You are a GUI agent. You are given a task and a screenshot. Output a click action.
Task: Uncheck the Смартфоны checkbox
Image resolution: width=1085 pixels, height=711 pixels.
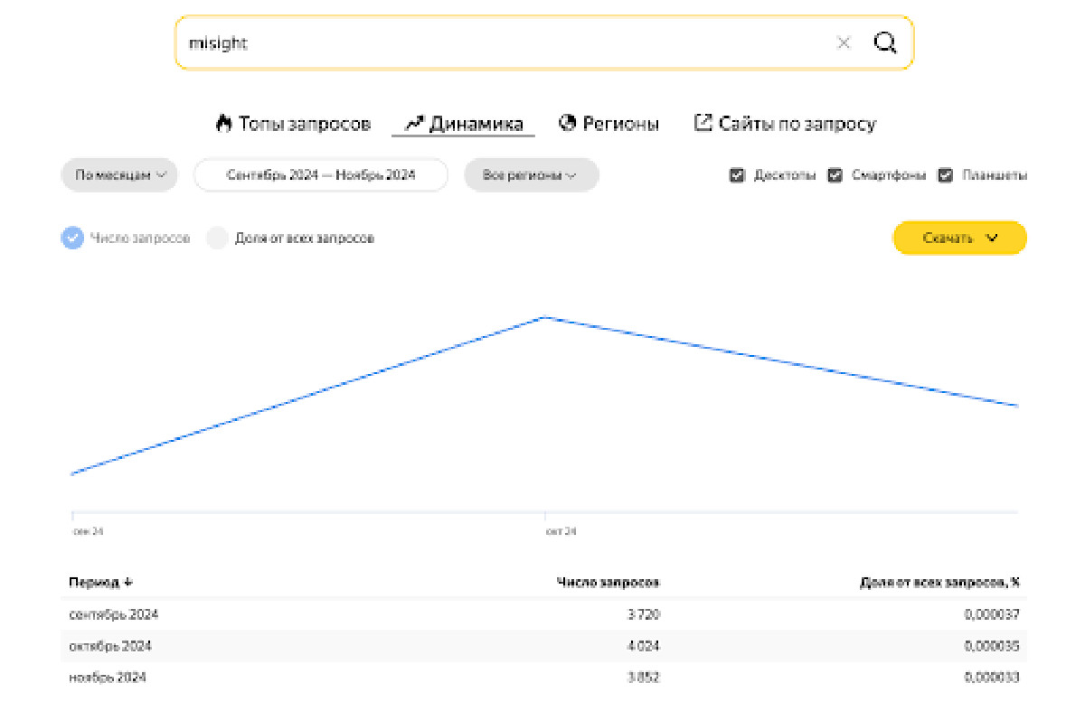click(x=835, y=175)
